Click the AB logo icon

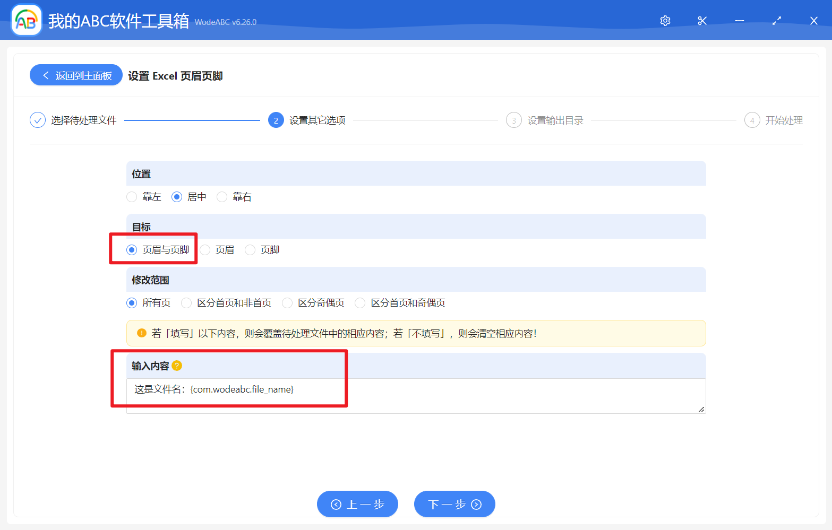(26, 20)
